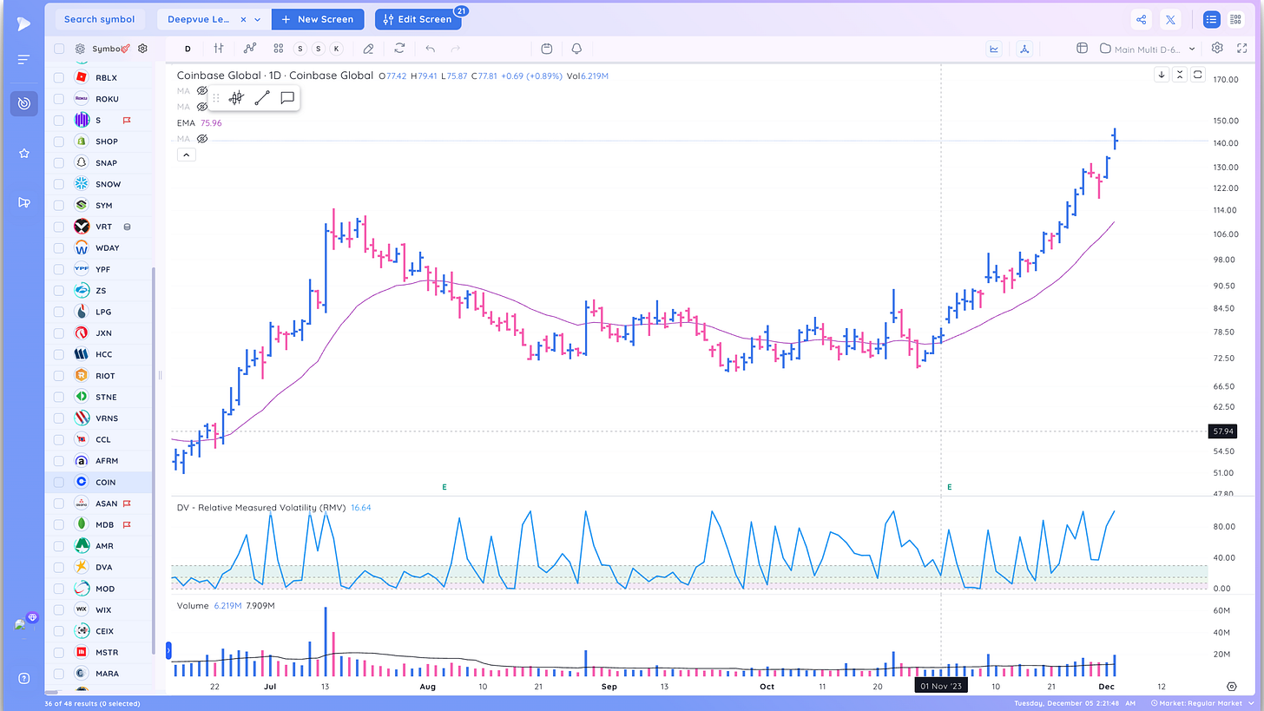Select the K preset button
Viewport: 1264px width, 711px height.
point(337,49)
